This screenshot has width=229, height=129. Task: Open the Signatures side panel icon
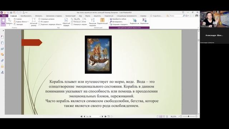[3, 72]
